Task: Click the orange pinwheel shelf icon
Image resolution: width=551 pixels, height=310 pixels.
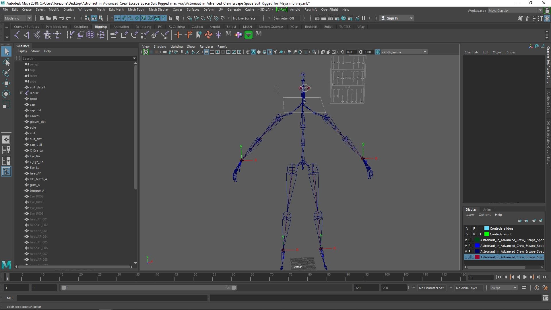Action: click(x=208, y=35)
